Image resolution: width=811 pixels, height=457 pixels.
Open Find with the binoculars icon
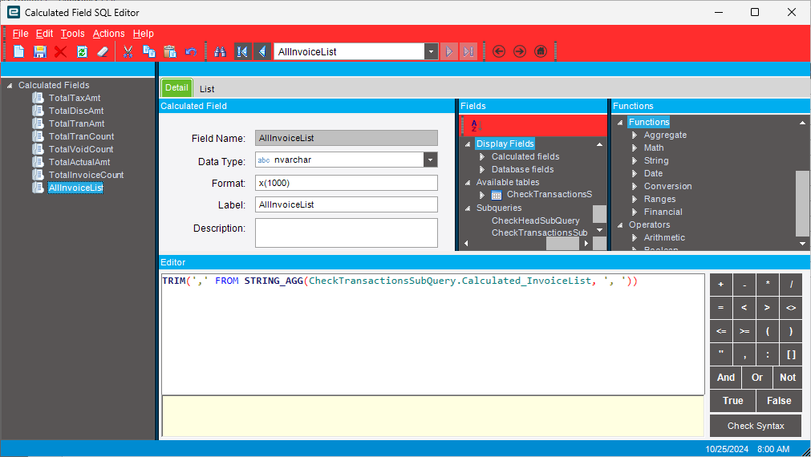point(221,51)
